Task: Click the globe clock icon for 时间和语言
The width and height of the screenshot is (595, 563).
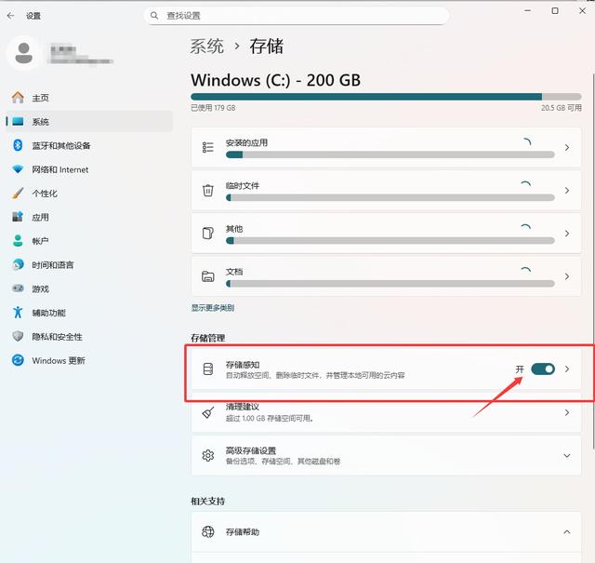Action: tap(18, 264)
